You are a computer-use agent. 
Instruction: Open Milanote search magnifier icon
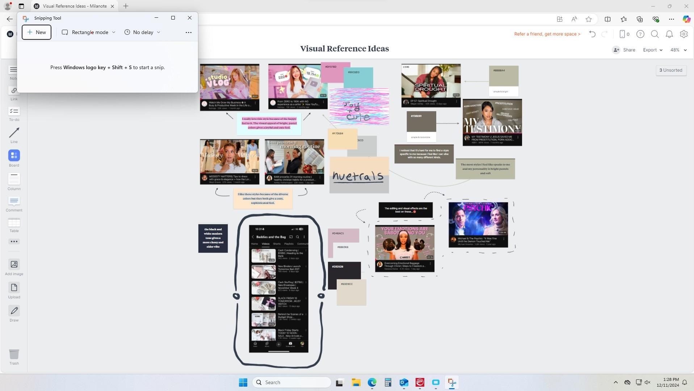pos(655,34)
